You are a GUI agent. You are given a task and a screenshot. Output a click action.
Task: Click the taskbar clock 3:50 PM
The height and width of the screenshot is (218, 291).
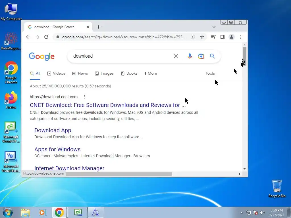pos(277,213)
